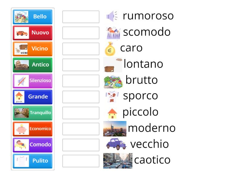Click the old blue car icon
This screenshot has width=238, height=178.
[x=116, y=144]
